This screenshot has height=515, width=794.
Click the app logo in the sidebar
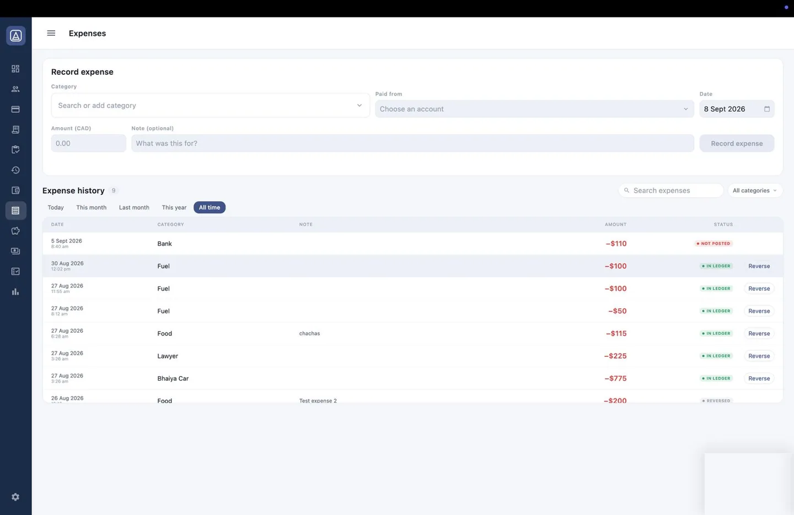[x=15, y=36]
